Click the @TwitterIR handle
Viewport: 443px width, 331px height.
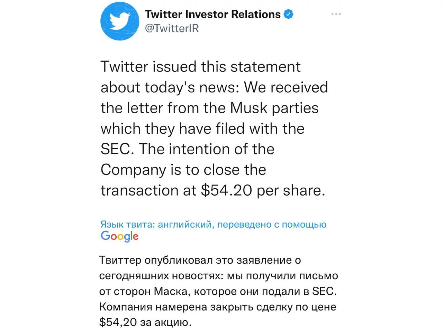click(x=172, y=28)
